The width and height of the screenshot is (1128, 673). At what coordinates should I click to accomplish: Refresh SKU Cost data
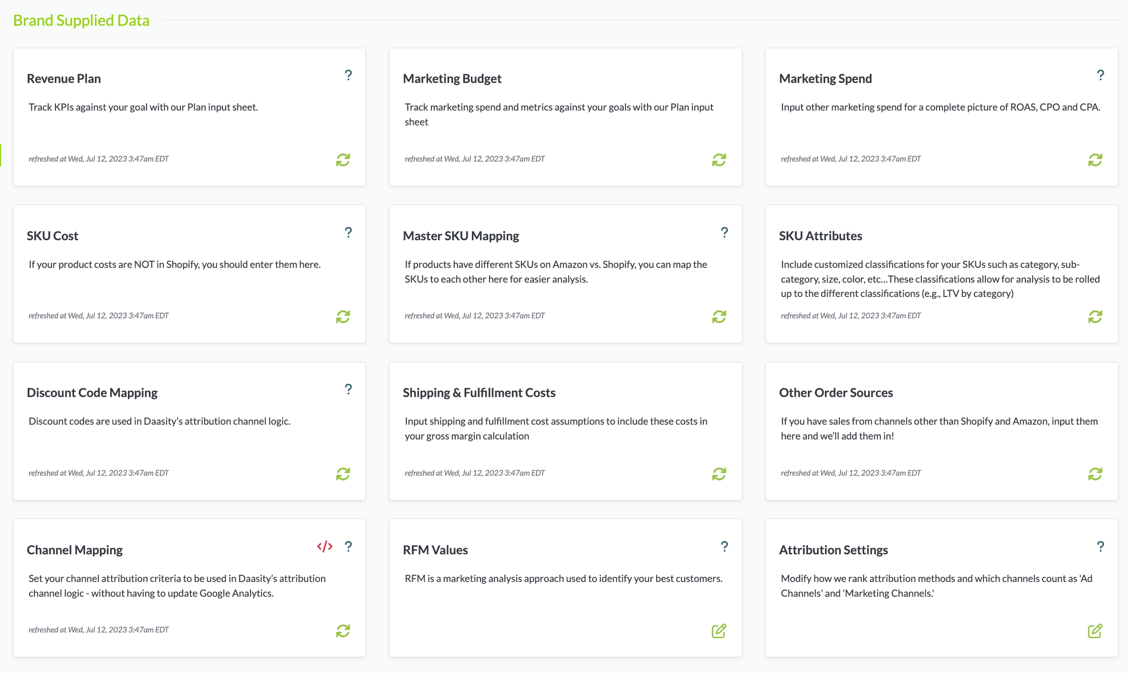pos(343,317)
